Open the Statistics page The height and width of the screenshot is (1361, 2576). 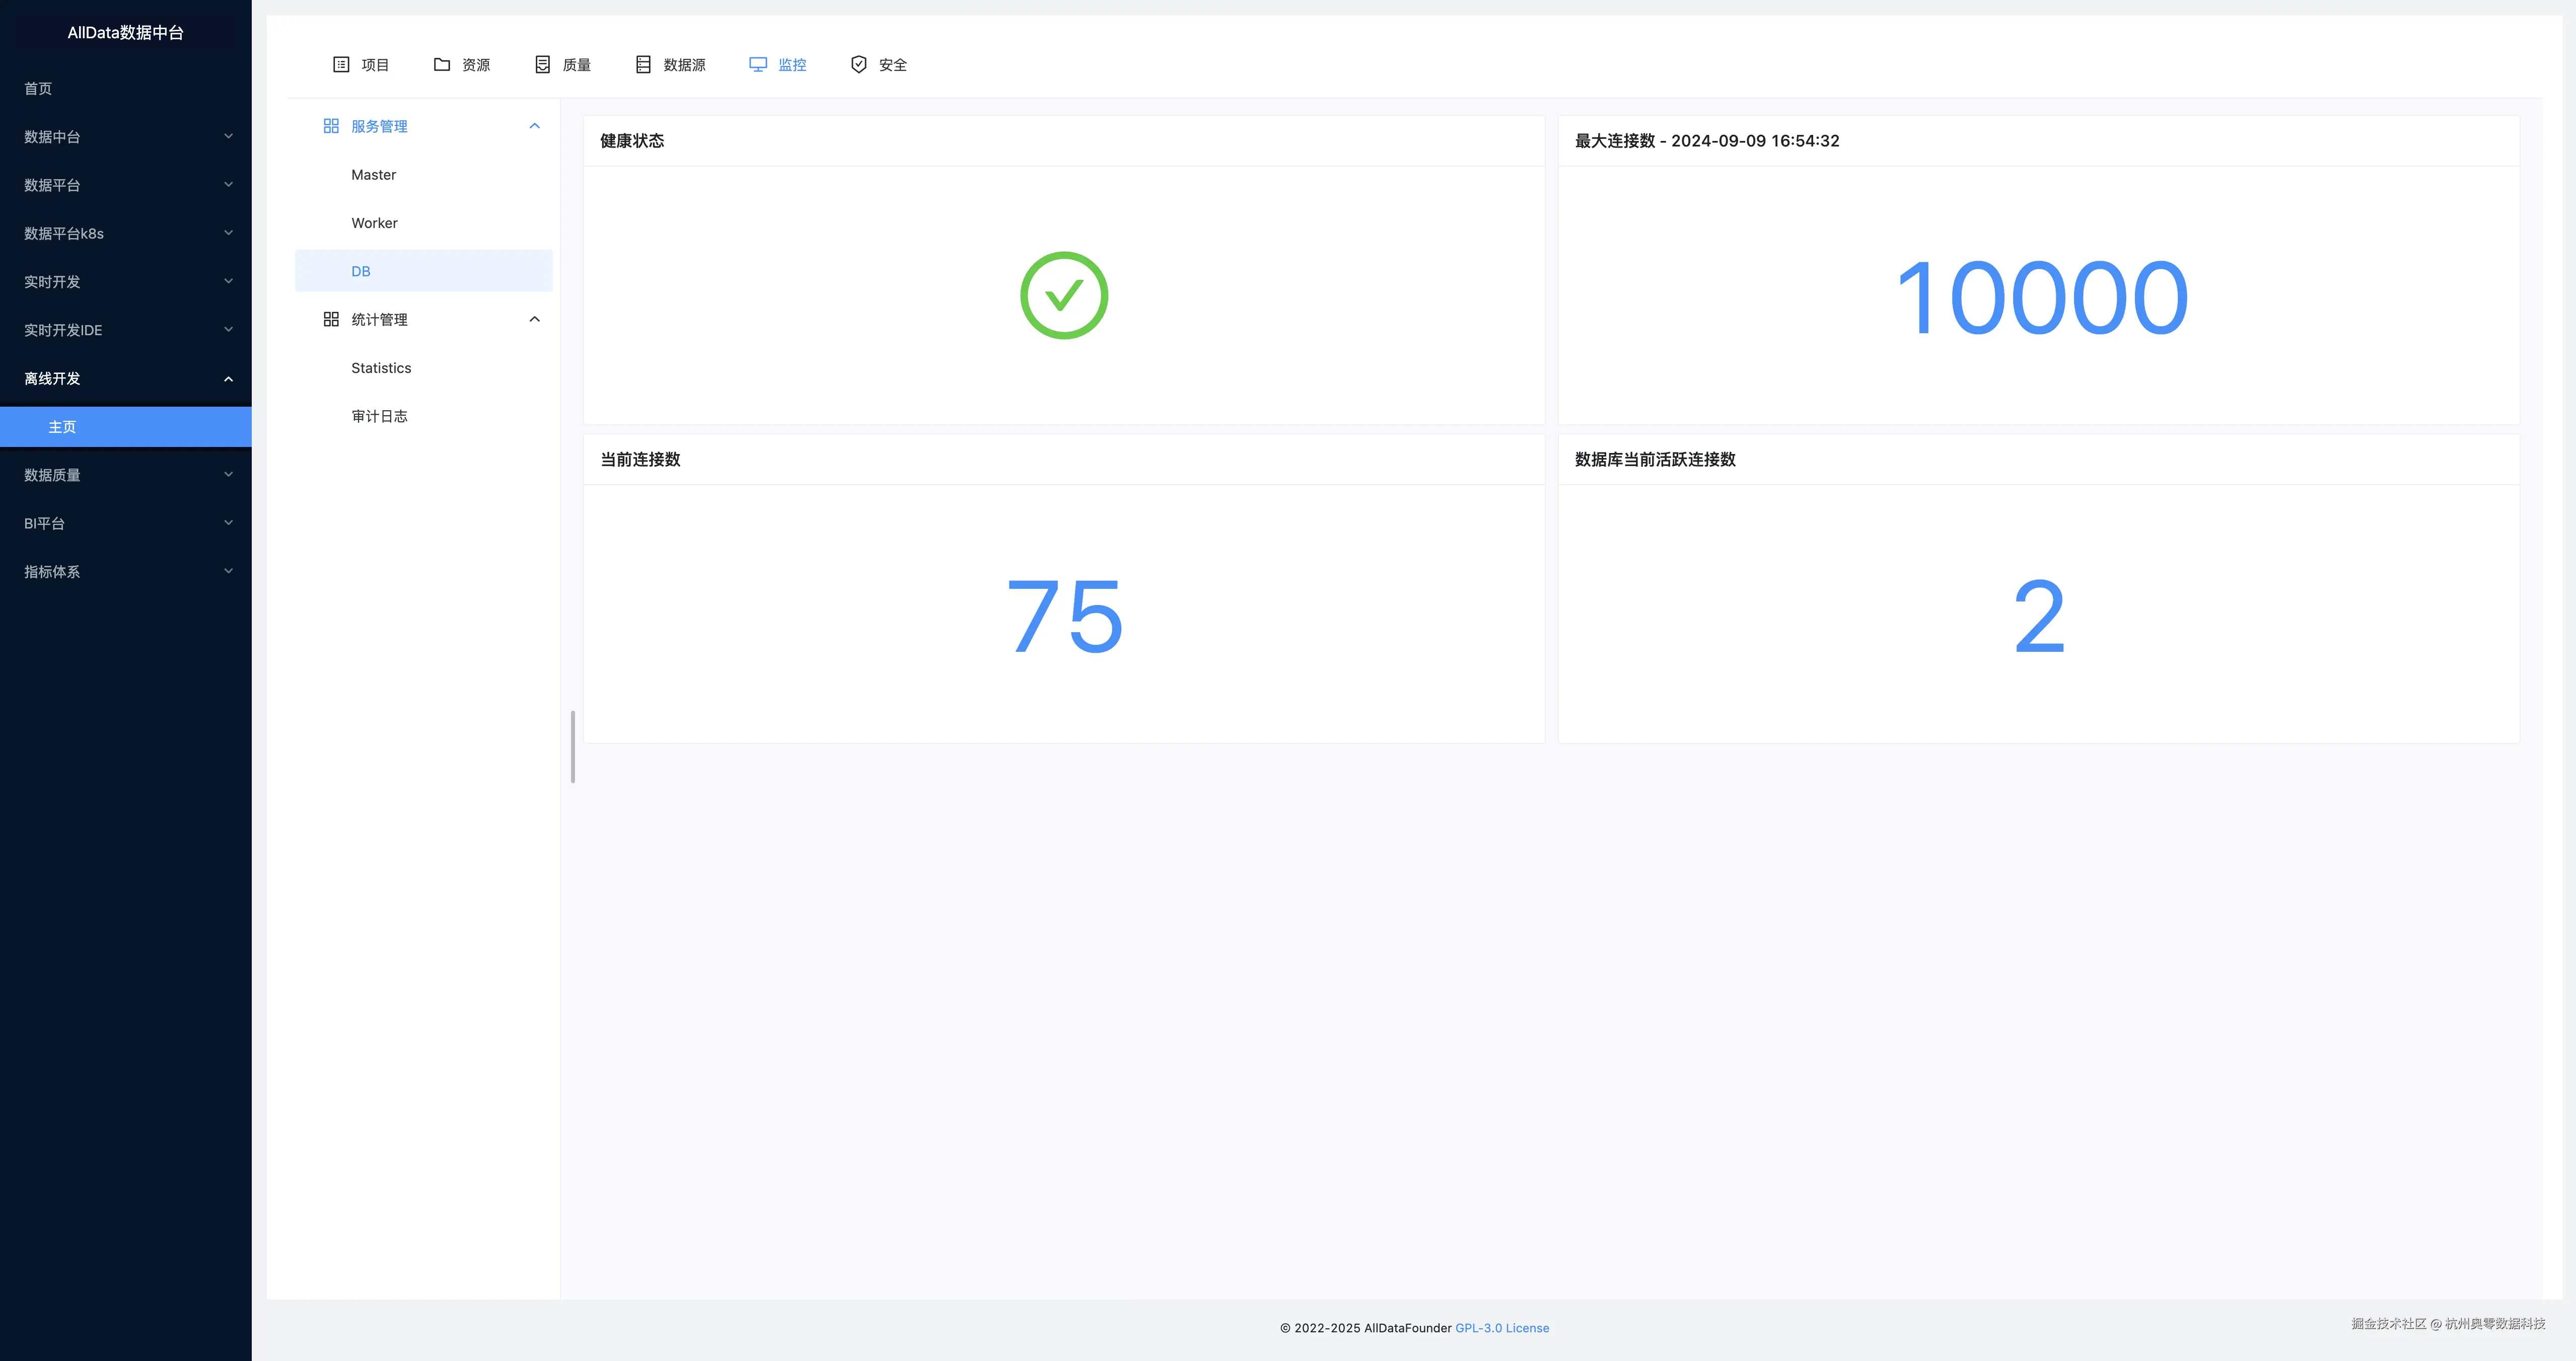coord(381,368)
